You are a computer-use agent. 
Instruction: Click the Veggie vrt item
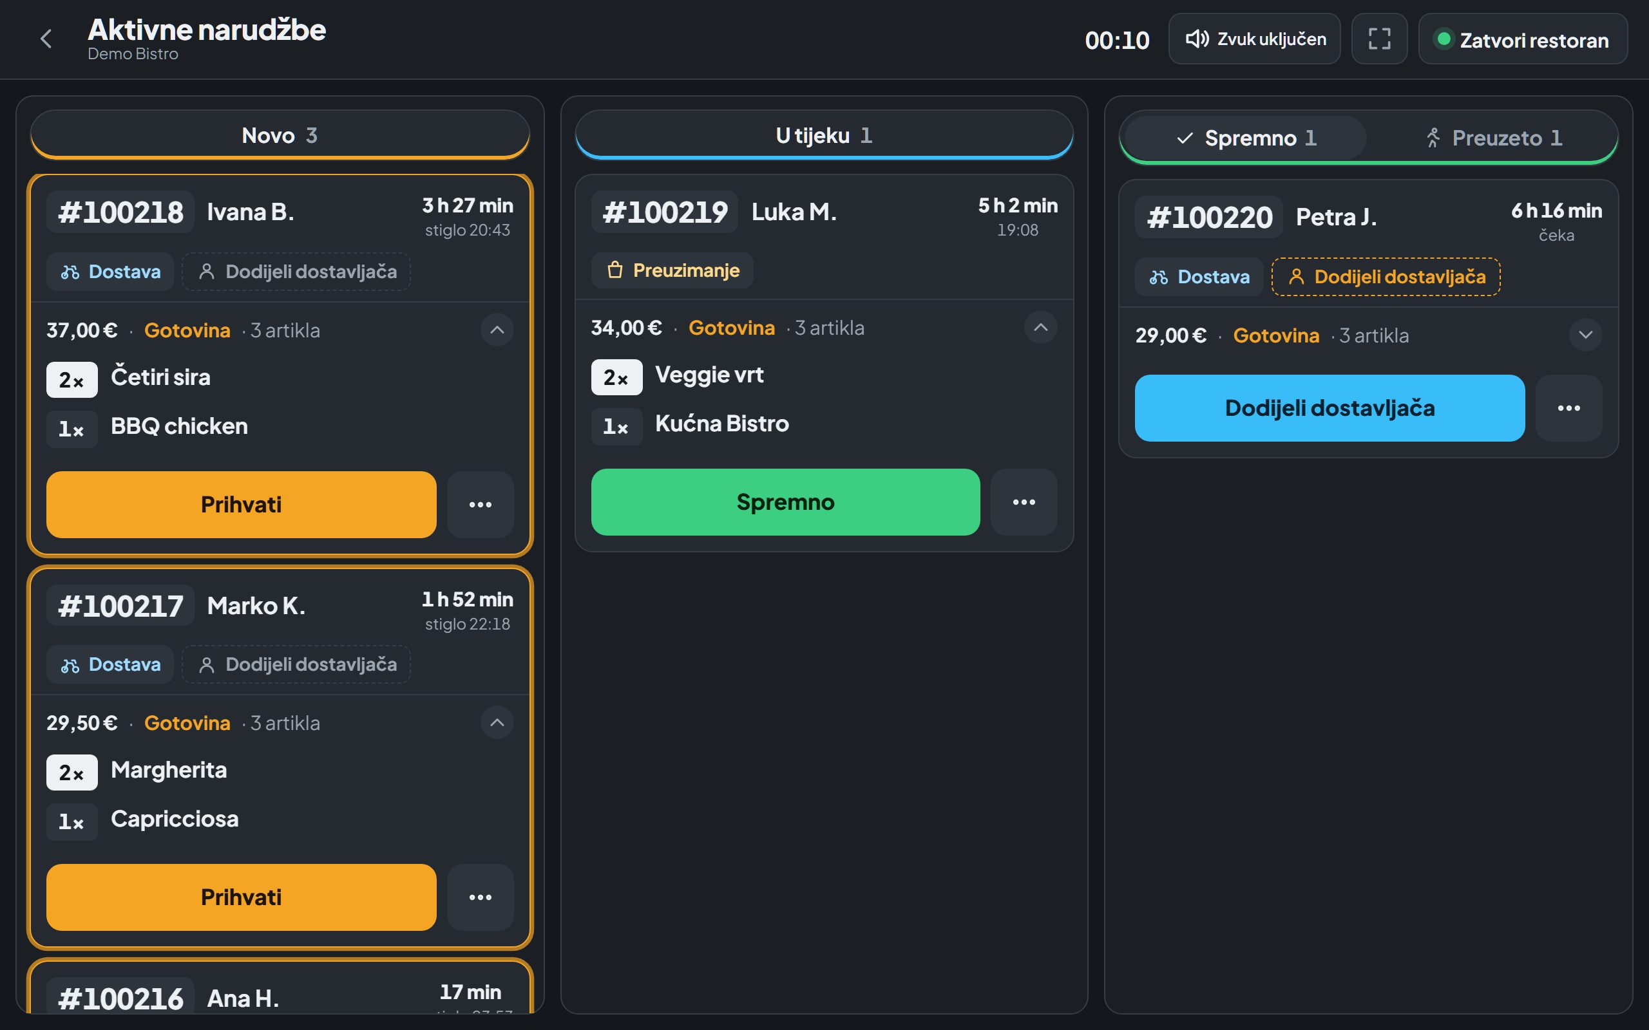click(x=709, y=374)
